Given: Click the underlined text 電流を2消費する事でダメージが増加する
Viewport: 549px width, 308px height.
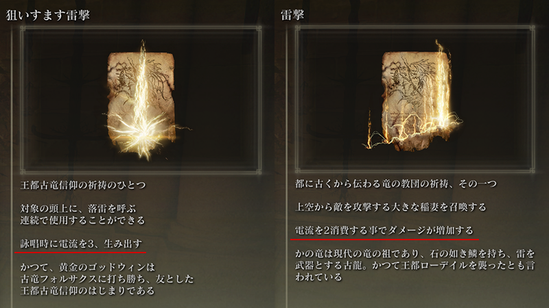Looking at the screenshot, I should click(384, 231).
